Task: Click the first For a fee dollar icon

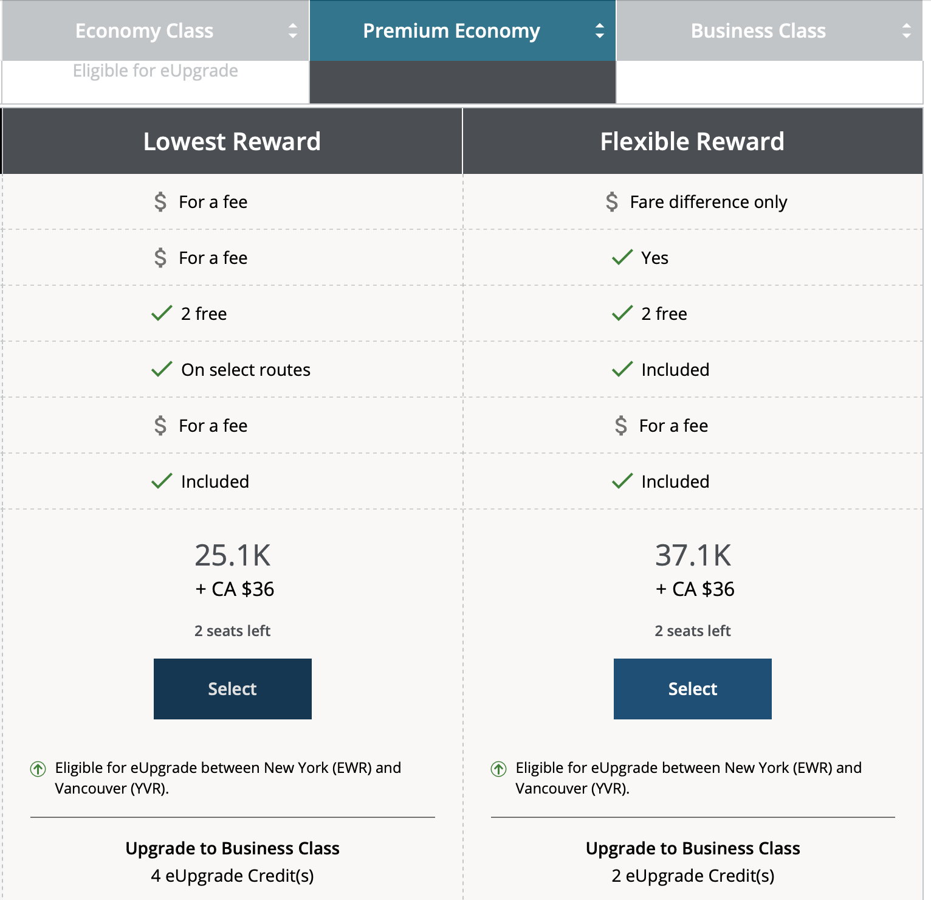Action: pos(160,202)
